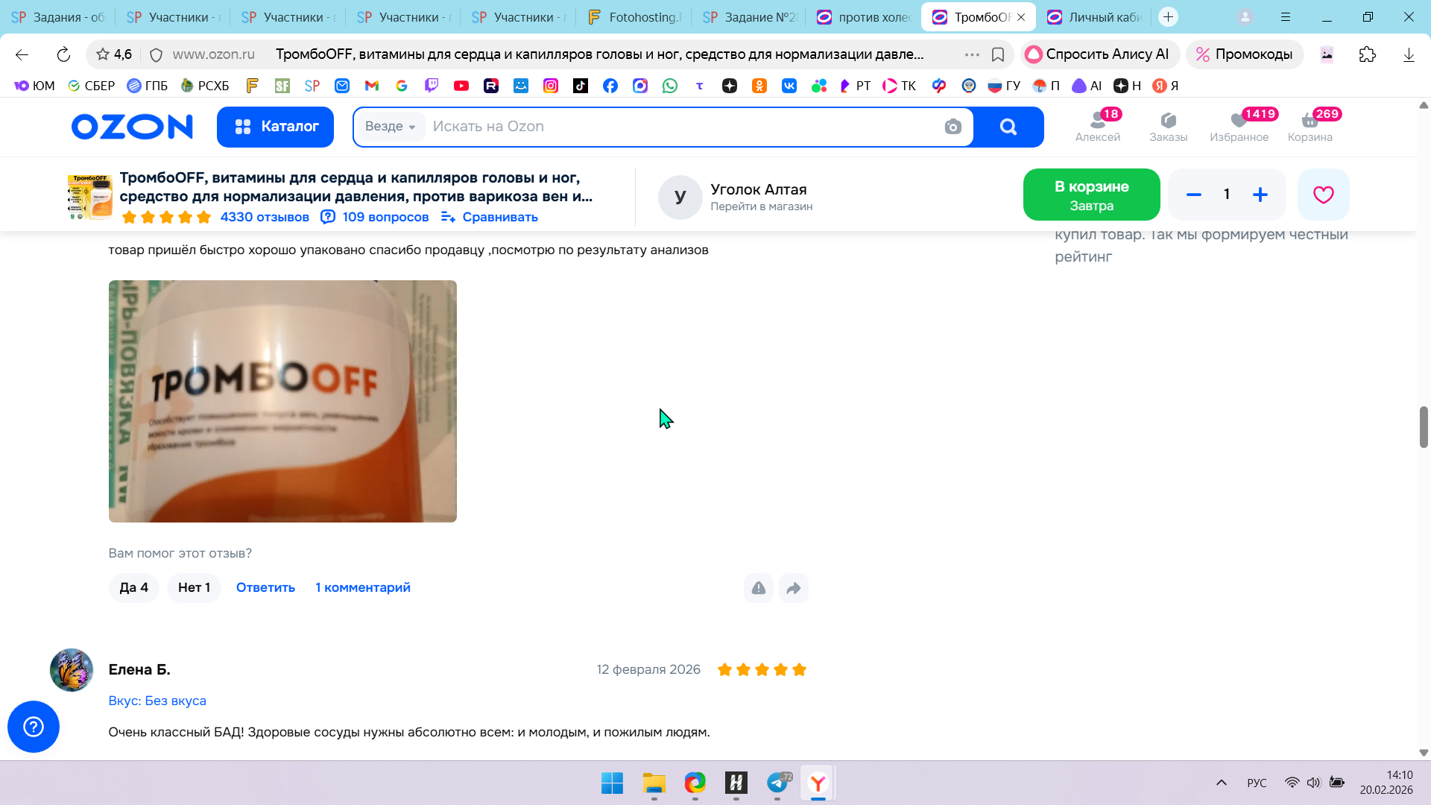Open the 4330 отзывов link

(265, 217)
